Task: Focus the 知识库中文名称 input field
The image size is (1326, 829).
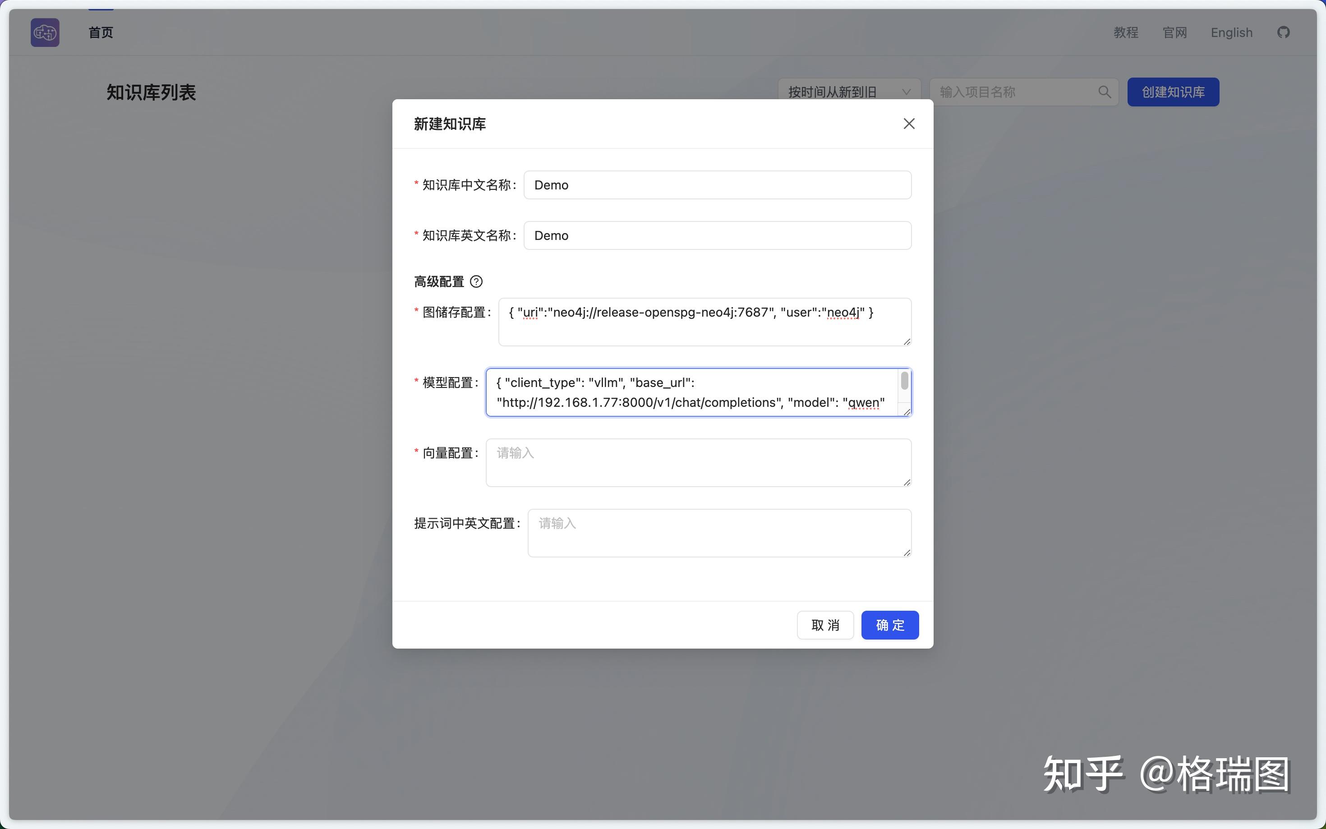Action: click(717, 185)
